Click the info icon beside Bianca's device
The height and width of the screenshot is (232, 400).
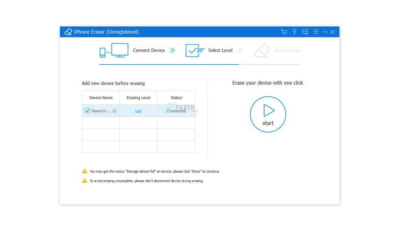pyautogui.click(x=114, y=111)
